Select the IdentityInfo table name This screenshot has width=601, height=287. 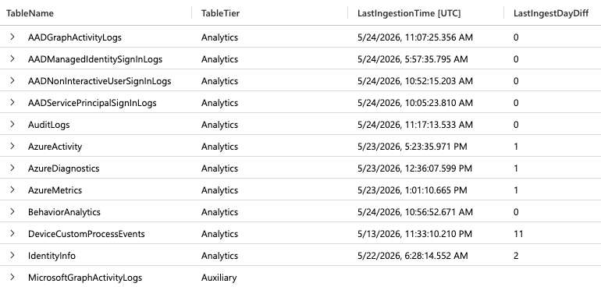point(52,256)
